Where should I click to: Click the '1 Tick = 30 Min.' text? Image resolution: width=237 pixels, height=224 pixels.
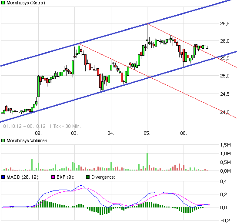[65, 126]
